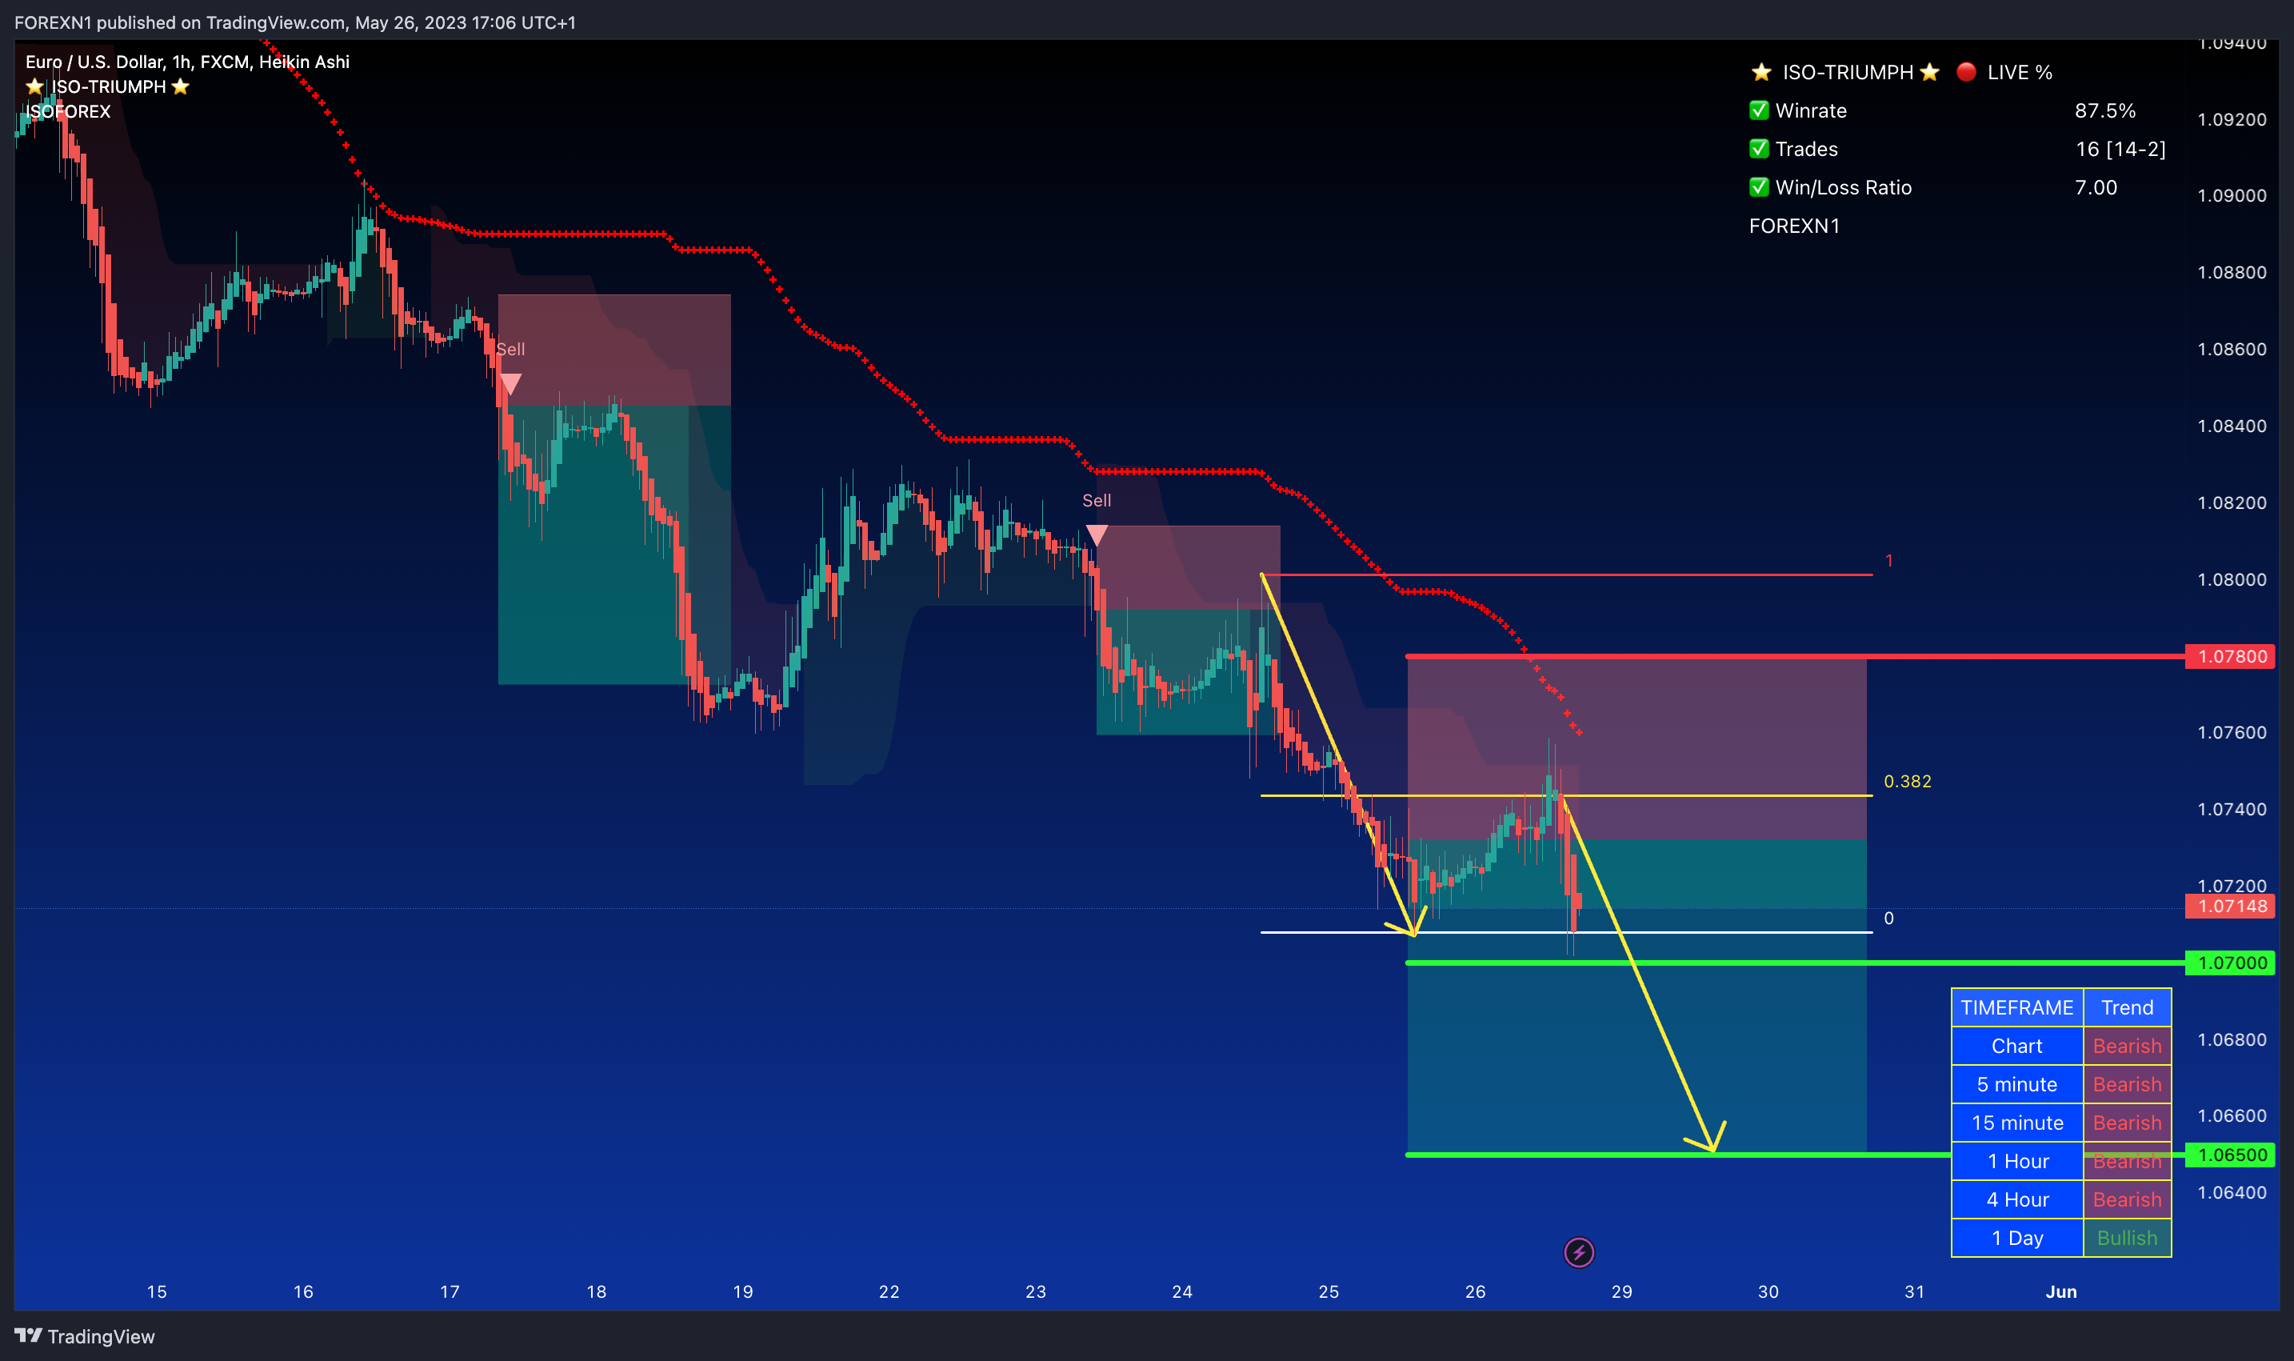Screen dimensions: 2294x1361
Task: Click the 15 minute timeframe cell
Action: (x=2017, y=1123)
